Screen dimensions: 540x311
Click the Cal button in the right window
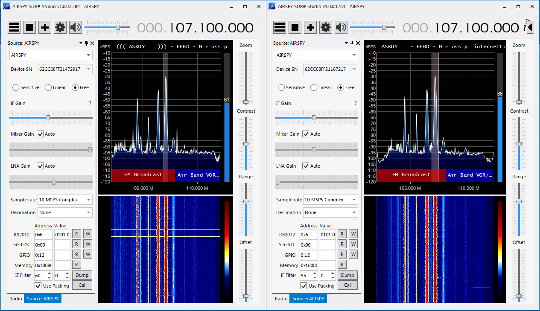pyautogui.click(x=347, y=285)
